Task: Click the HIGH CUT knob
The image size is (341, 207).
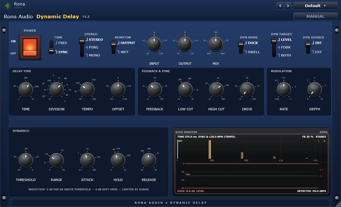Action: [216, 89]
